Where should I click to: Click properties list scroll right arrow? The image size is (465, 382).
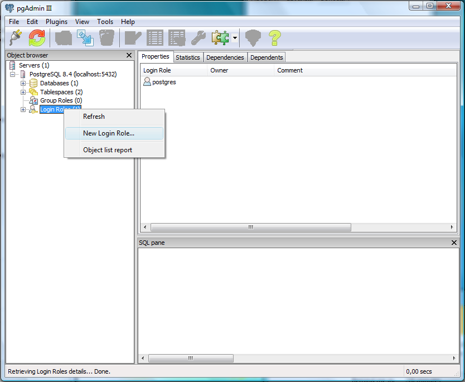coord(452,227)
